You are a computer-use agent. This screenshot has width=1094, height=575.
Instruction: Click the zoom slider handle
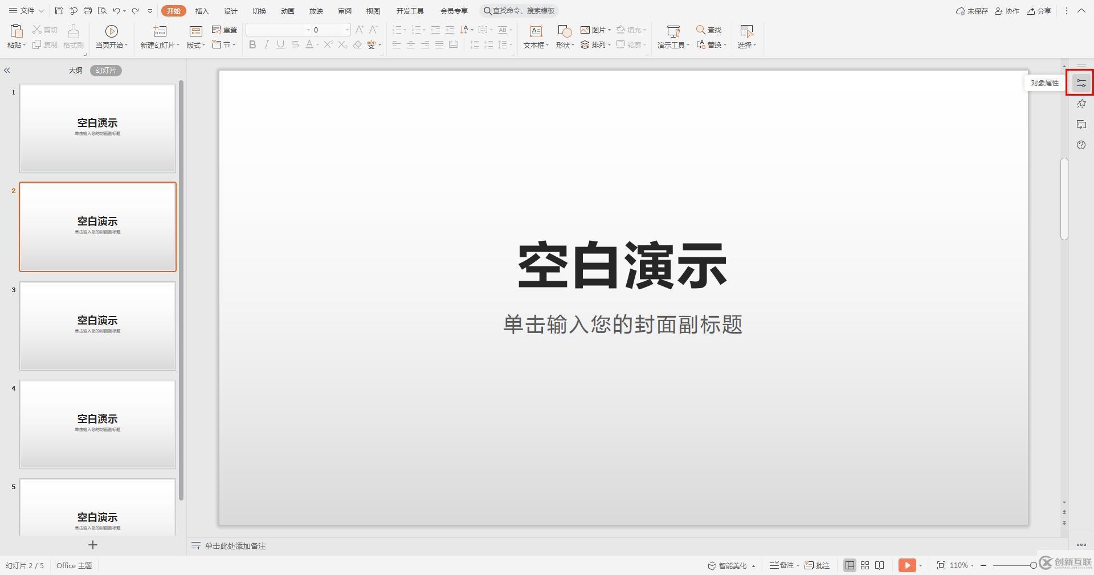(1033, 565)
